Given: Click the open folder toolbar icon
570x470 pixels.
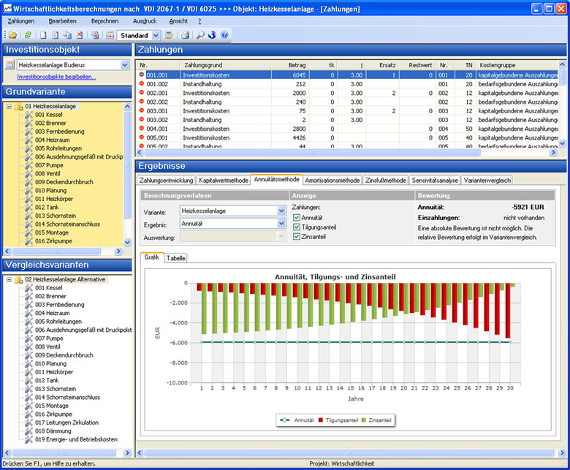Looking at the screenshot, I should 13,35.
